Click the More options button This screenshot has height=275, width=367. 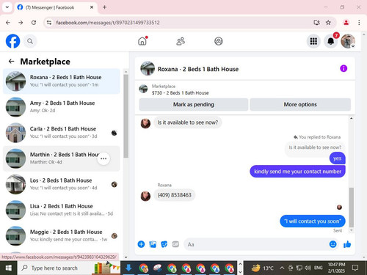pyautogui.click(x=300, y=105)
